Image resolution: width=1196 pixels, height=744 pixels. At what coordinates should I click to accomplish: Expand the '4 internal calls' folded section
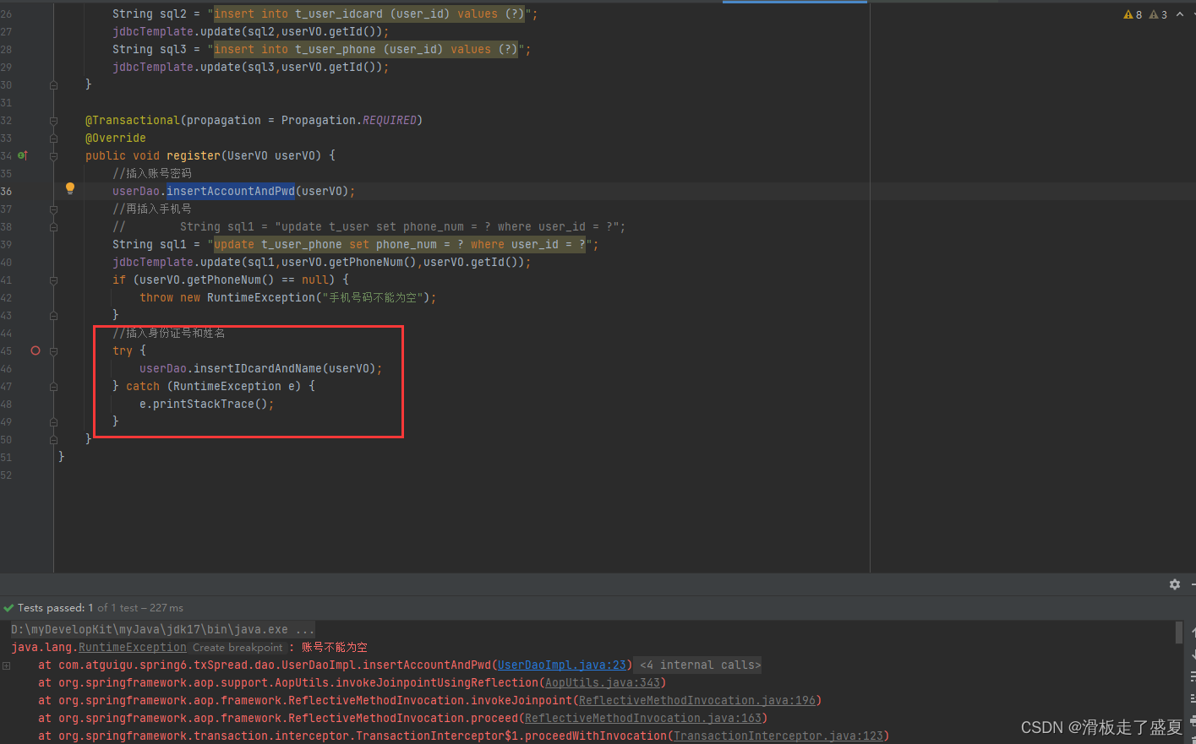(700, 665)
